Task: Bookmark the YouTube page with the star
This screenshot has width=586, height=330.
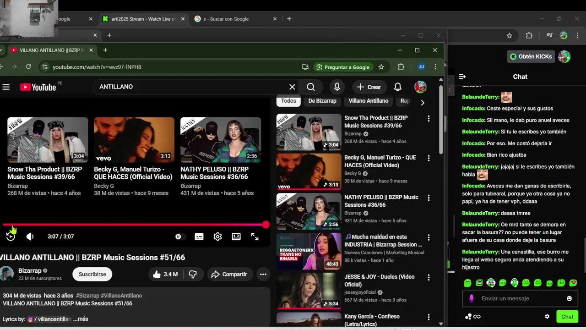Action: 381,67
